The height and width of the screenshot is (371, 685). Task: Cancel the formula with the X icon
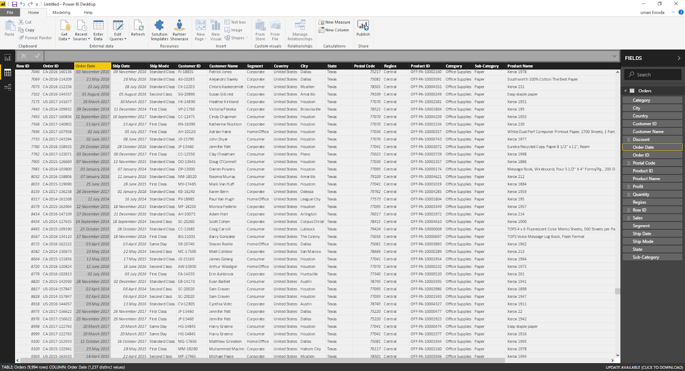(24, 56)
